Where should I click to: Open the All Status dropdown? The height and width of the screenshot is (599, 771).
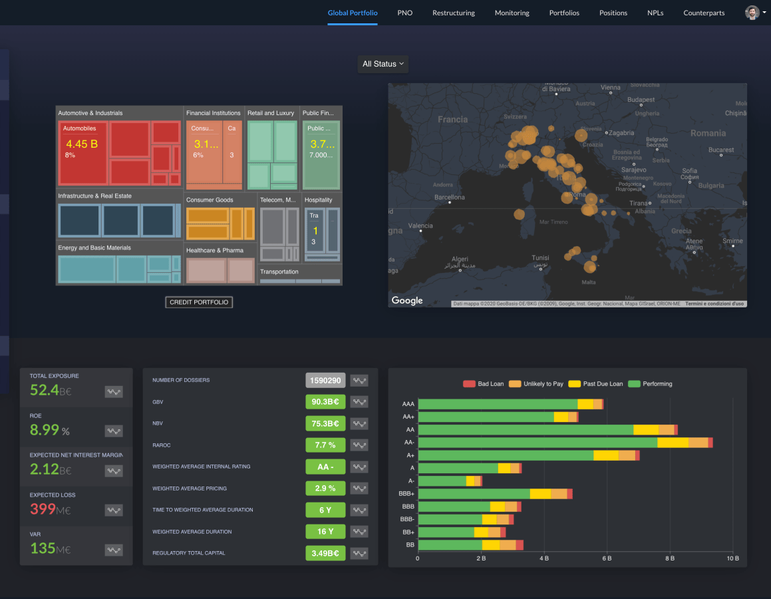[383, 64]
